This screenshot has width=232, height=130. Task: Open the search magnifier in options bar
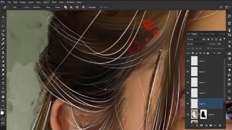pos(221,7)
